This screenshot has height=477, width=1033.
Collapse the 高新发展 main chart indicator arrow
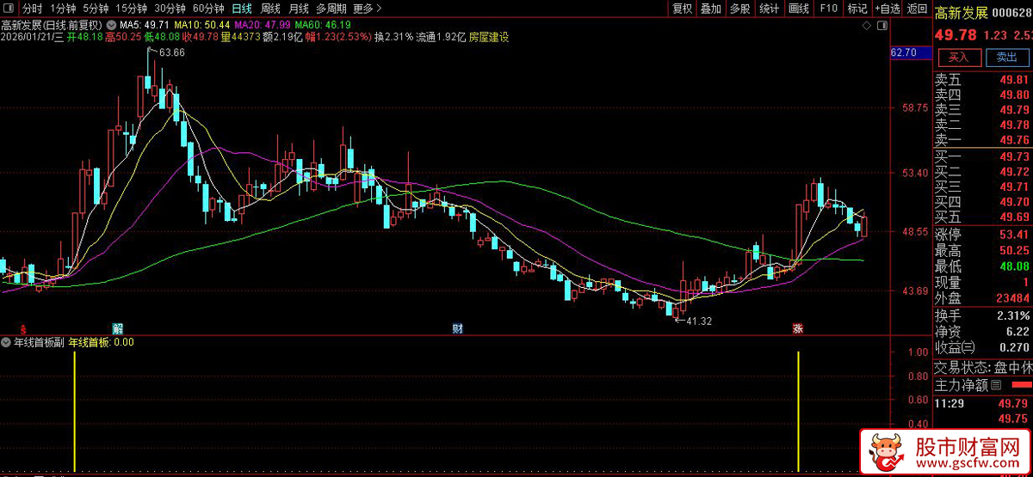click(111, 24)
